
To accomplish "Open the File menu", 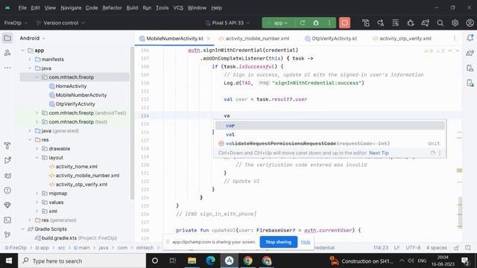I will (22, 8).
